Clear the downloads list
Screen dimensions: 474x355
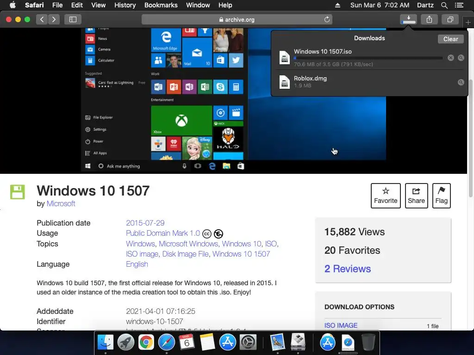click(x=450, y=39)
